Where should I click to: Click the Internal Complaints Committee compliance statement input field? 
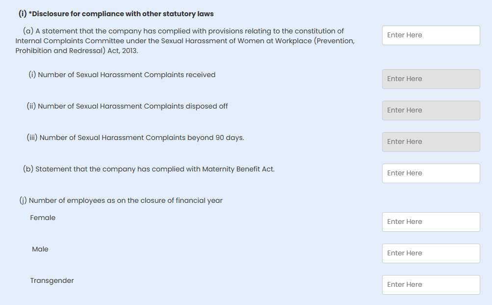tap(431, 35)
